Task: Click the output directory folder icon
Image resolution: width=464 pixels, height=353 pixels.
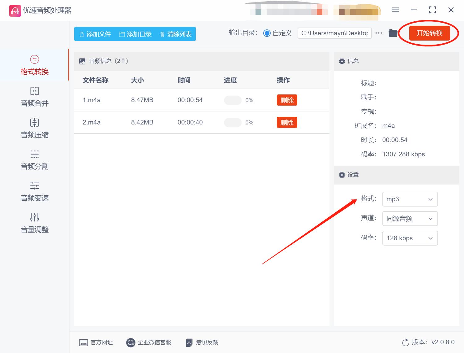Action: [x=393, y=33]
